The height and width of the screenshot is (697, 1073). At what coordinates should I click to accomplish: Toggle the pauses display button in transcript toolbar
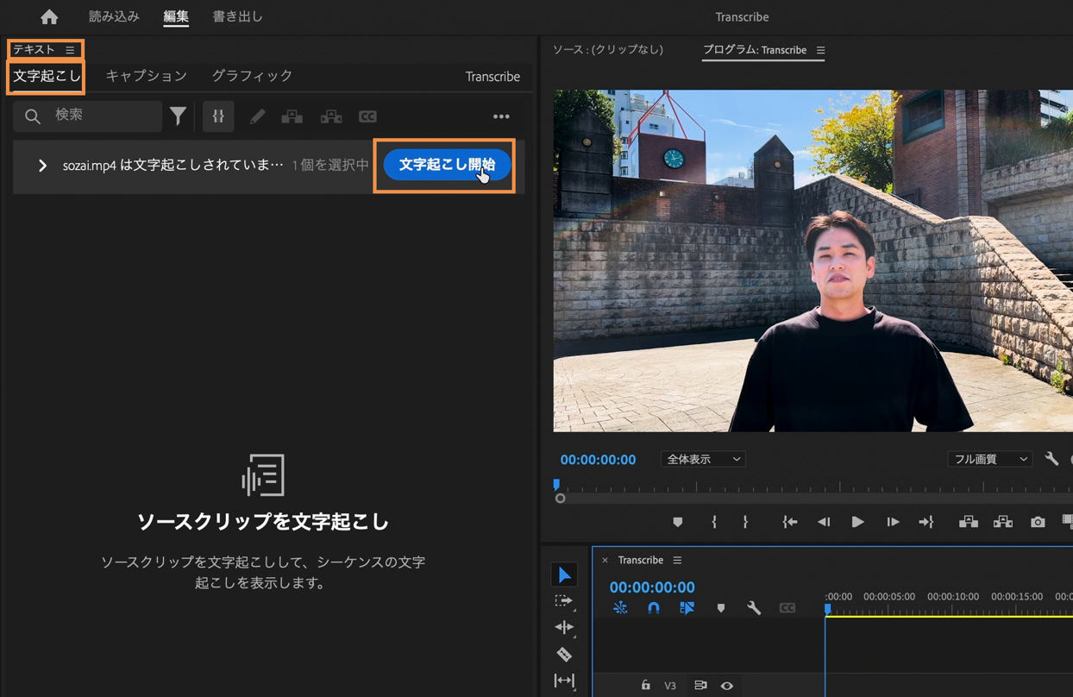click(x=218, y=116)
